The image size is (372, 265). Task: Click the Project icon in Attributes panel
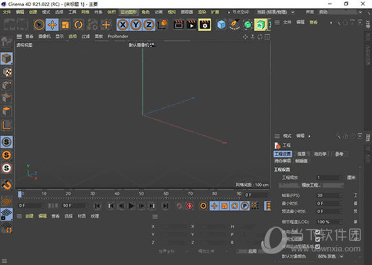click(277, 145)
